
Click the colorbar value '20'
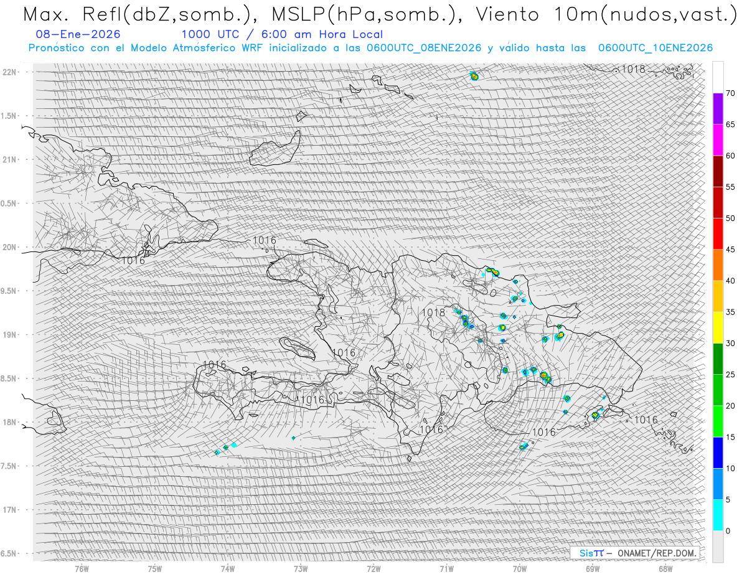pyautogui.click(x=730, y=406)
